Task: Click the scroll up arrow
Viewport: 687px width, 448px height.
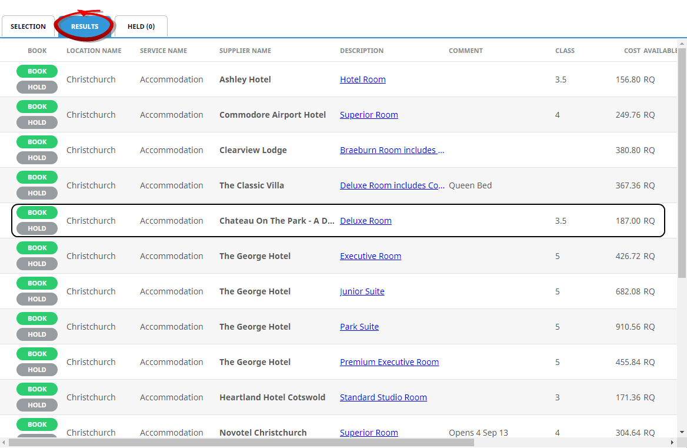Action: 682,44
